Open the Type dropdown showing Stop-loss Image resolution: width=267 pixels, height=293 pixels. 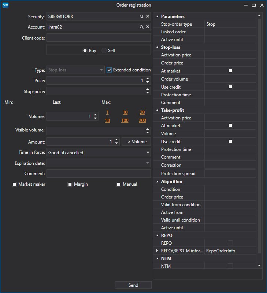coord(75,70)
